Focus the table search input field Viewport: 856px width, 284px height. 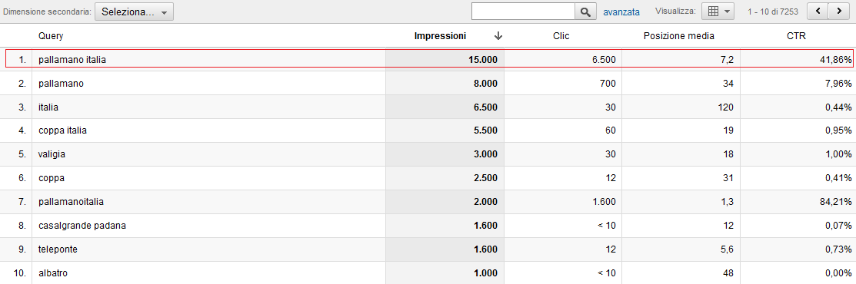click(x=523, y=12)
